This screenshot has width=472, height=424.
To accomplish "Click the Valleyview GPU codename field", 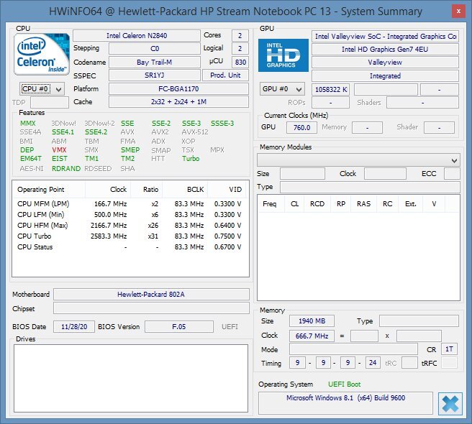I will click(x=385, y=63).
